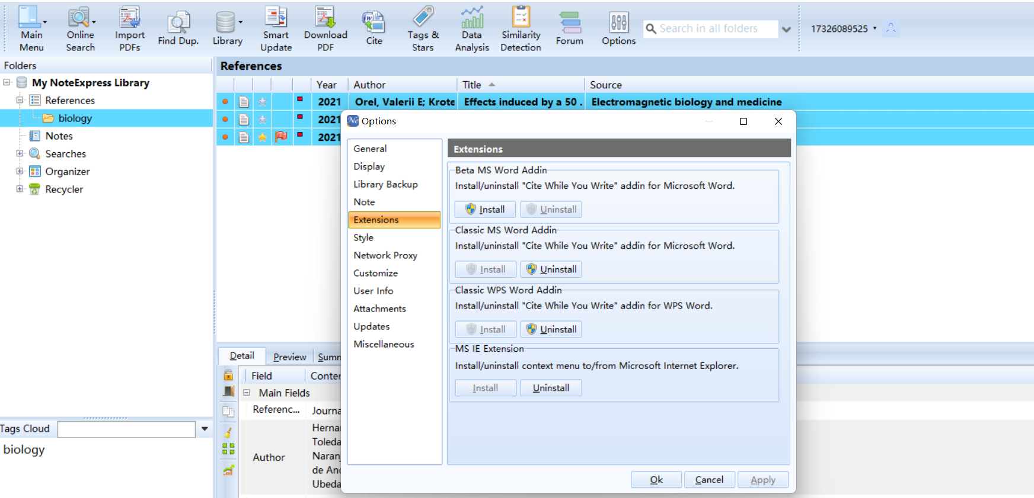Switch to the Detail tab
This screenshot has height=498, width=1034.
coord(242,356)
